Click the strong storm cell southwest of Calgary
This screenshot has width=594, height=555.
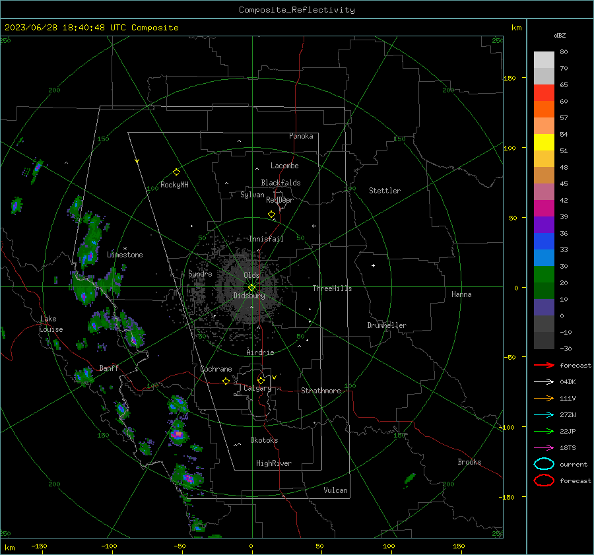click(178, 434)
